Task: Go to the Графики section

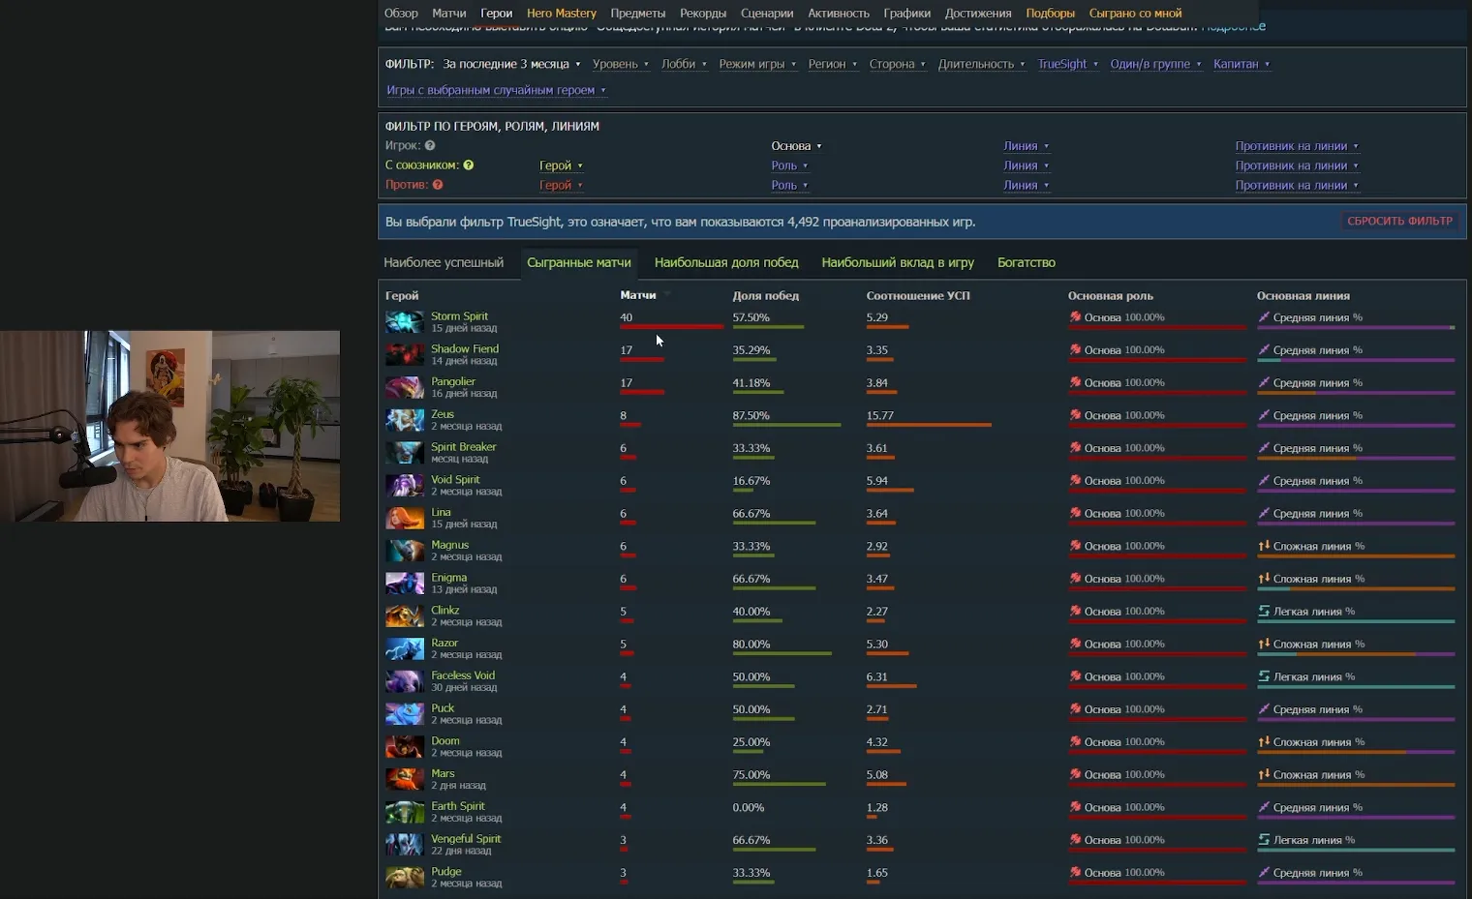Action: [x=906, y=13]
